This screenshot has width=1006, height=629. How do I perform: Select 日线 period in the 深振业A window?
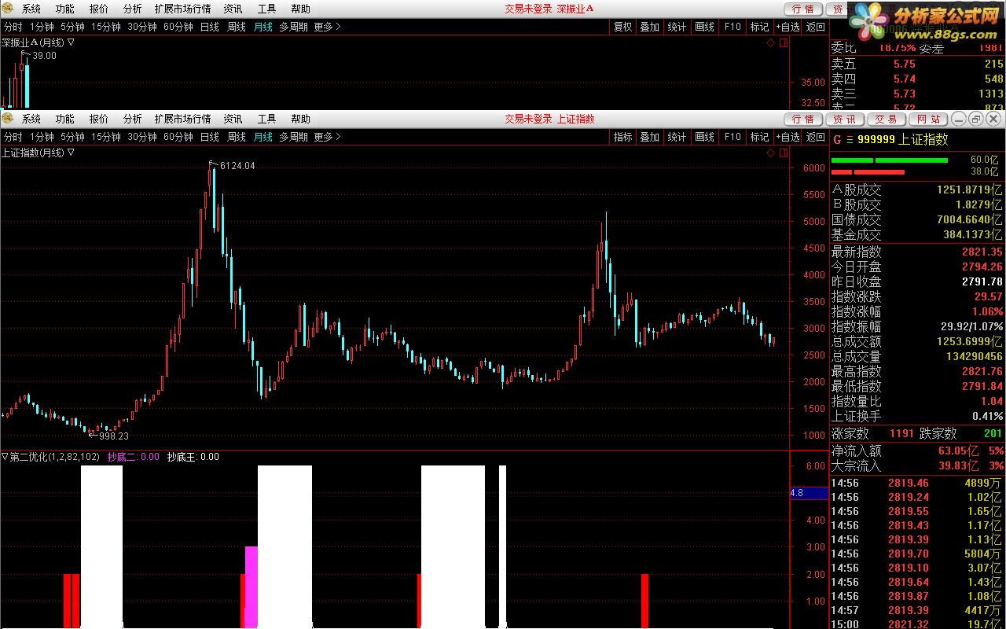(210, 27)
